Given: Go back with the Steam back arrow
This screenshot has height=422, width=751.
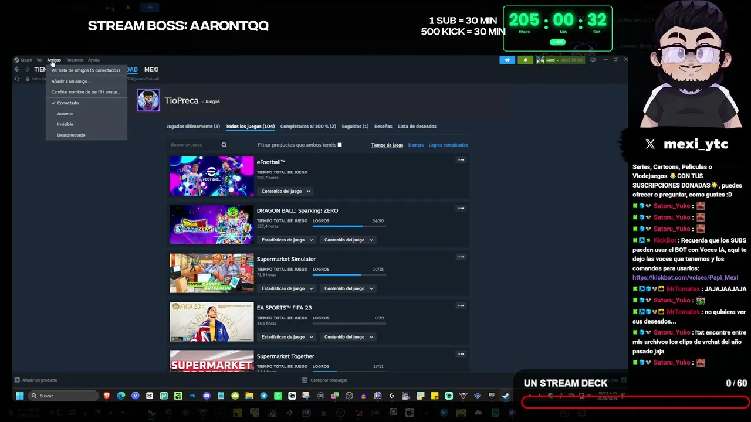Looking at the screenshot, I should (x=17, y=69).
